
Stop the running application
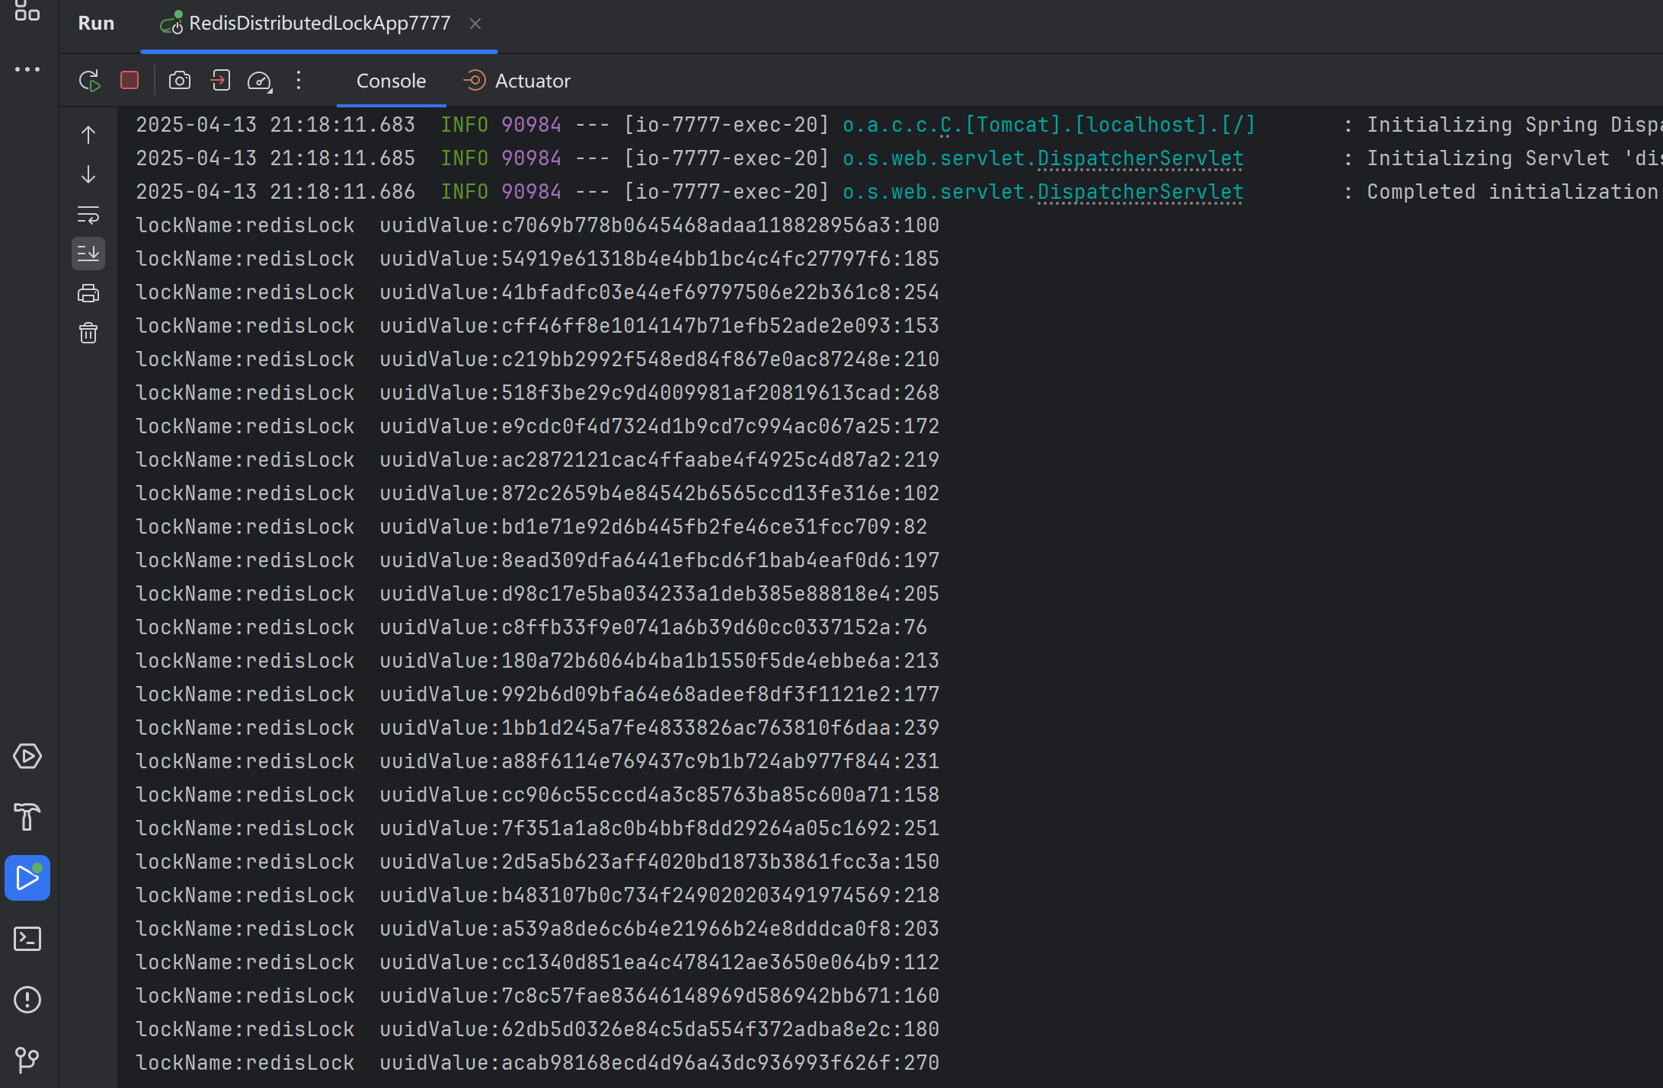coord(130,81)
